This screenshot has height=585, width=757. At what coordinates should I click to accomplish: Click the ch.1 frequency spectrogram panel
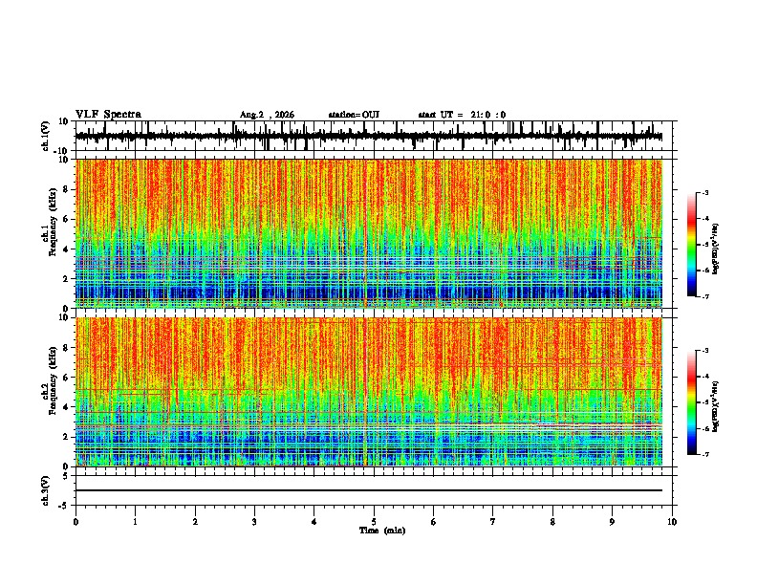tap(369, 233)
